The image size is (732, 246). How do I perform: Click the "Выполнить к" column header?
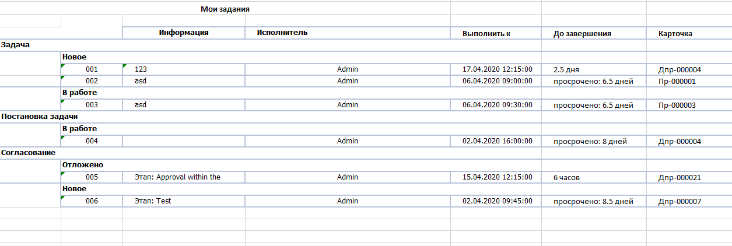(x=486, y=33)
